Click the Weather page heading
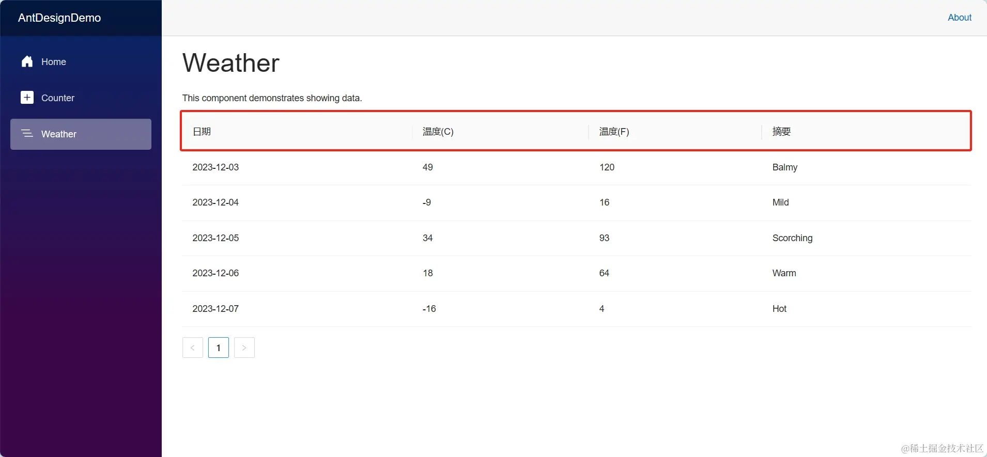 click(230, 63)
